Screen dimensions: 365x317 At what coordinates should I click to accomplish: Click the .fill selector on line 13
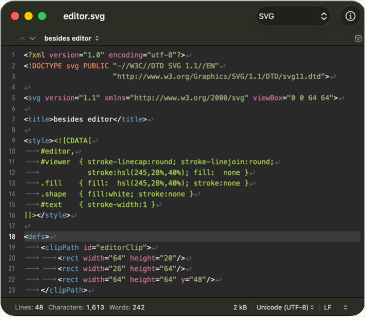[x=51, y=183]
